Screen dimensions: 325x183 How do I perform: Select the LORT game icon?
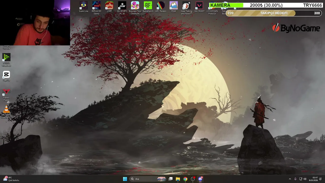pyautogui.click(x=109, y=7)
